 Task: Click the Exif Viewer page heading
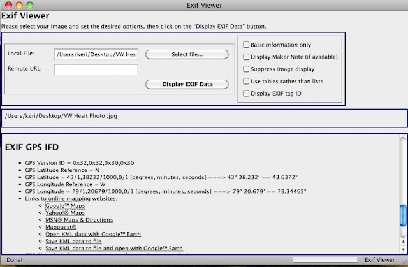tap(25, 16)
